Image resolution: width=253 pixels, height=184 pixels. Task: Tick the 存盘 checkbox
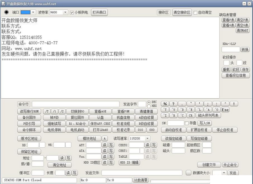(187, 123)
